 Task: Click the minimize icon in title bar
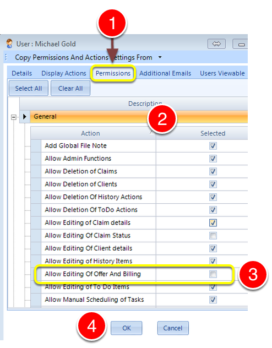pyautogui.click(x=241, y=44)
